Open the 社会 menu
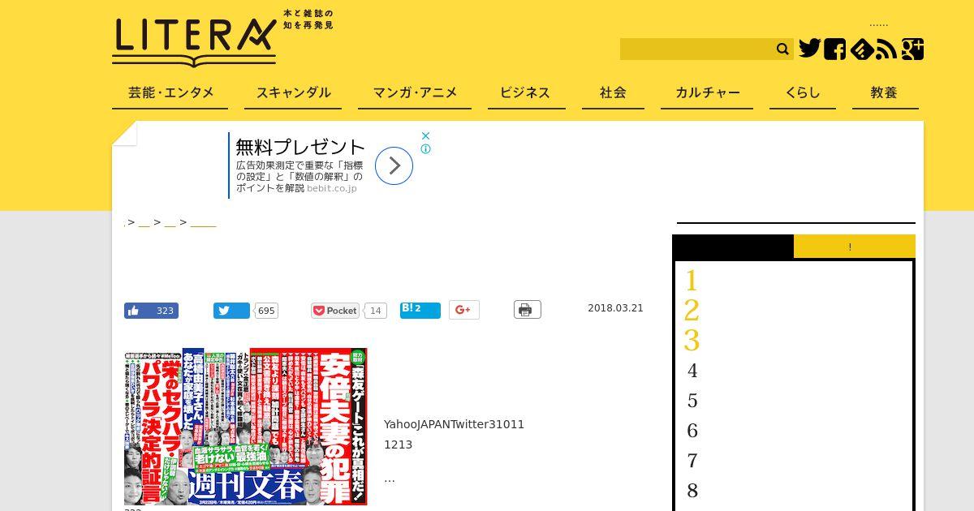The height and width of the screenshot is (511, 974). 613,93
